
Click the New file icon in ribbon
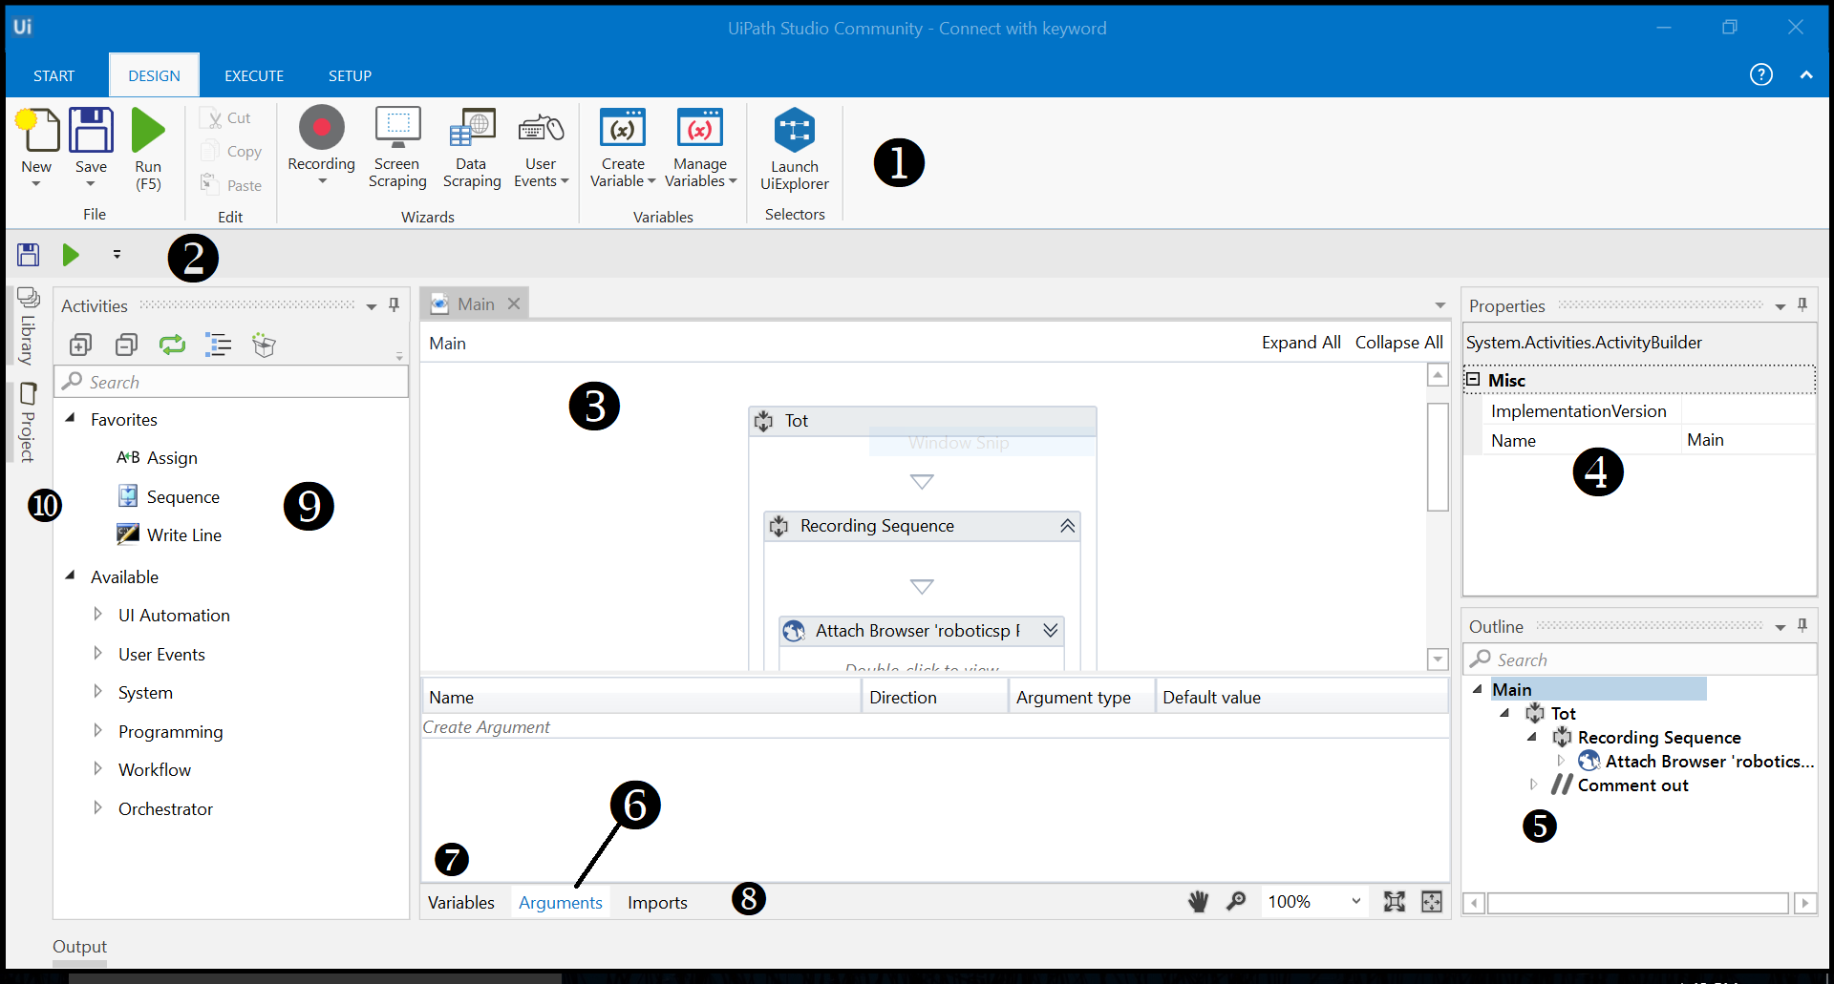click(37, 131)
